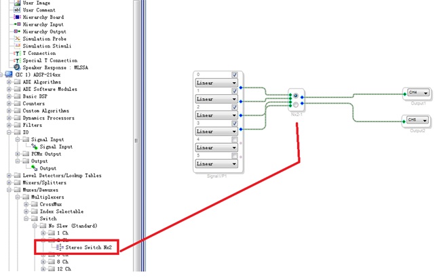Image resolution: width=439 pixels, height=278 pixels.
Task: Click the Output1 block label
Action: pos(418,103)
